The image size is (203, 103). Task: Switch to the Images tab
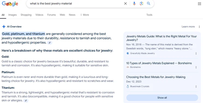13,15
